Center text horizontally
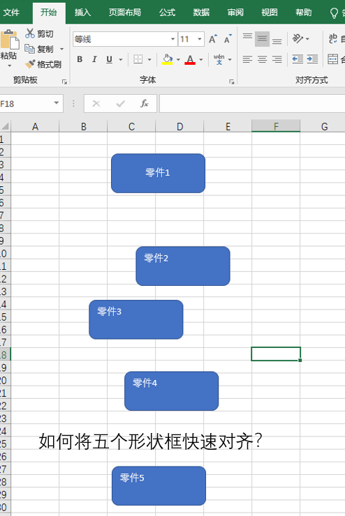This screenshot has width=345, height=516. point(263,59)
